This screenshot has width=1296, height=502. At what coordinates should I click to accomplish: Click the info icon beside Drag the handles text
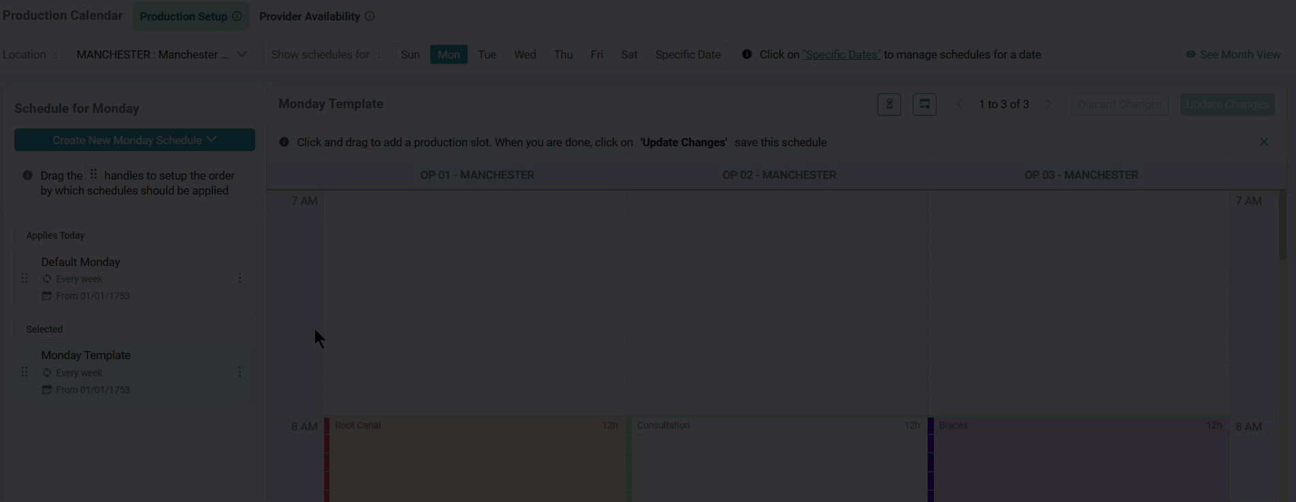point(28,175)
